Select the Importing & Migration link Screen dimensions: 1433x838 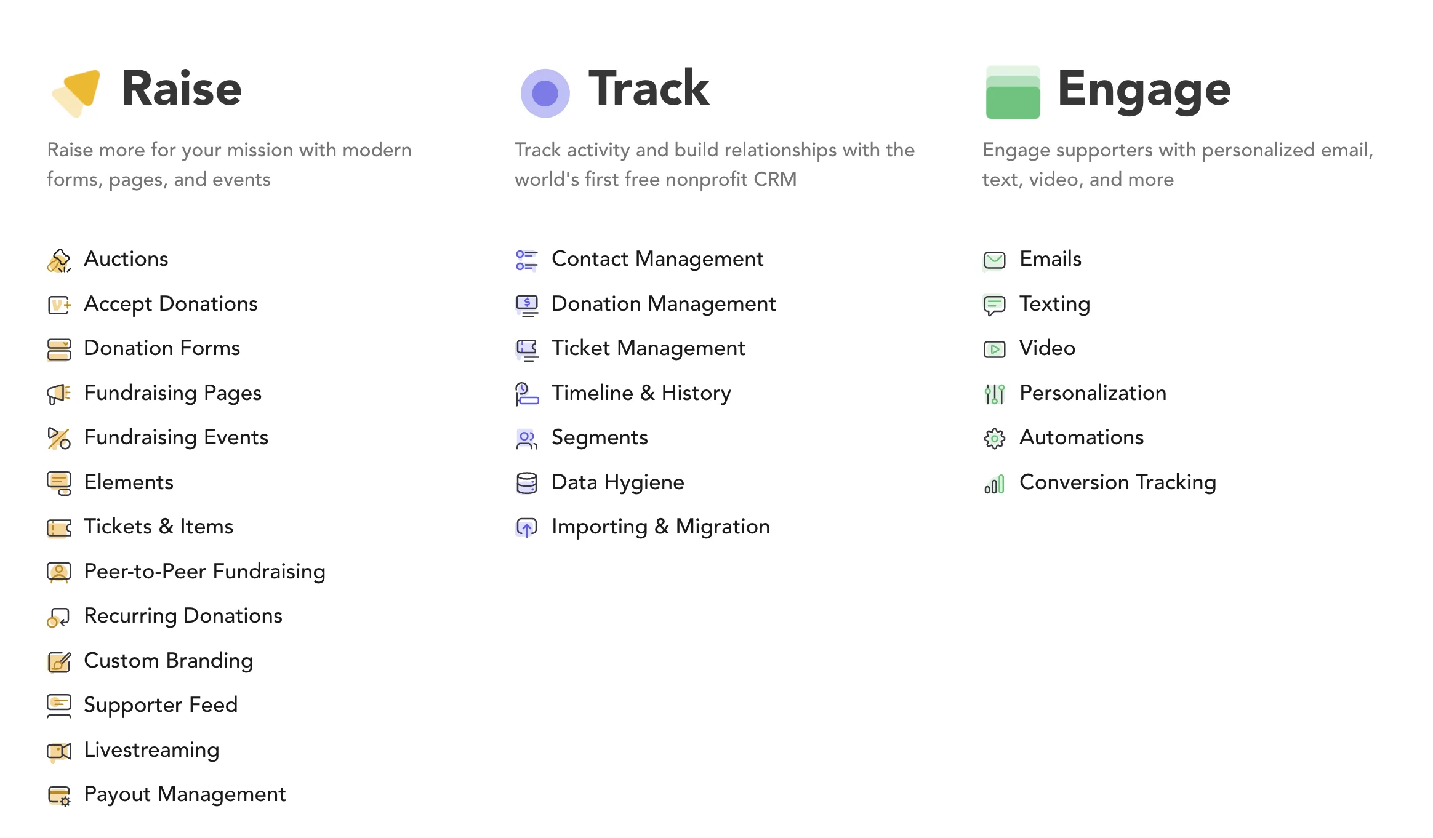click(660, 527)
